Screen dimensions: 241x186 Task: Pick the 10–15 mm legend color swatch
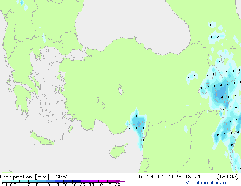coord(50,181)
